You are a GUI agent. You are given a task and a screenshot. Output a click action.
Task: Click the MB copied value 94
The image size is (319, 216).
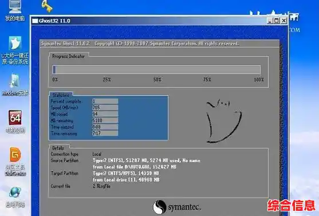click(x=105, y=114)
